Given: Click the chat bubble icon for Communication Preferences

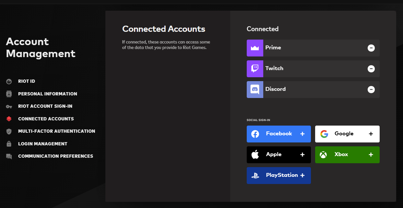Looking at the screenshot, I should [9, 156].
